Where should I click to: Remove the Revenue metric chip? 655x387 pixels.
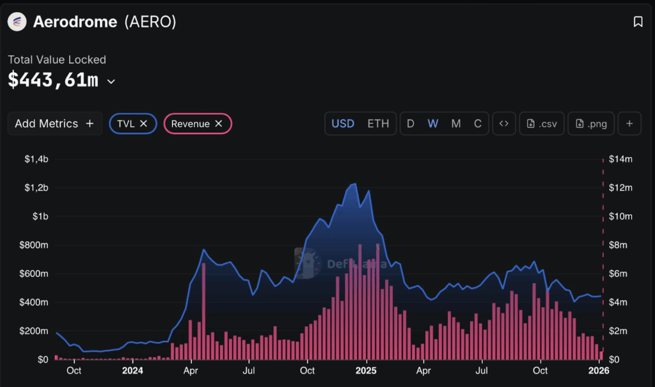[x=219, y=123]
